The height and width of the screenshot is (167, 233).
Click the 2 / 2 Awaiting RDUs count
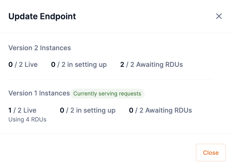151,64
